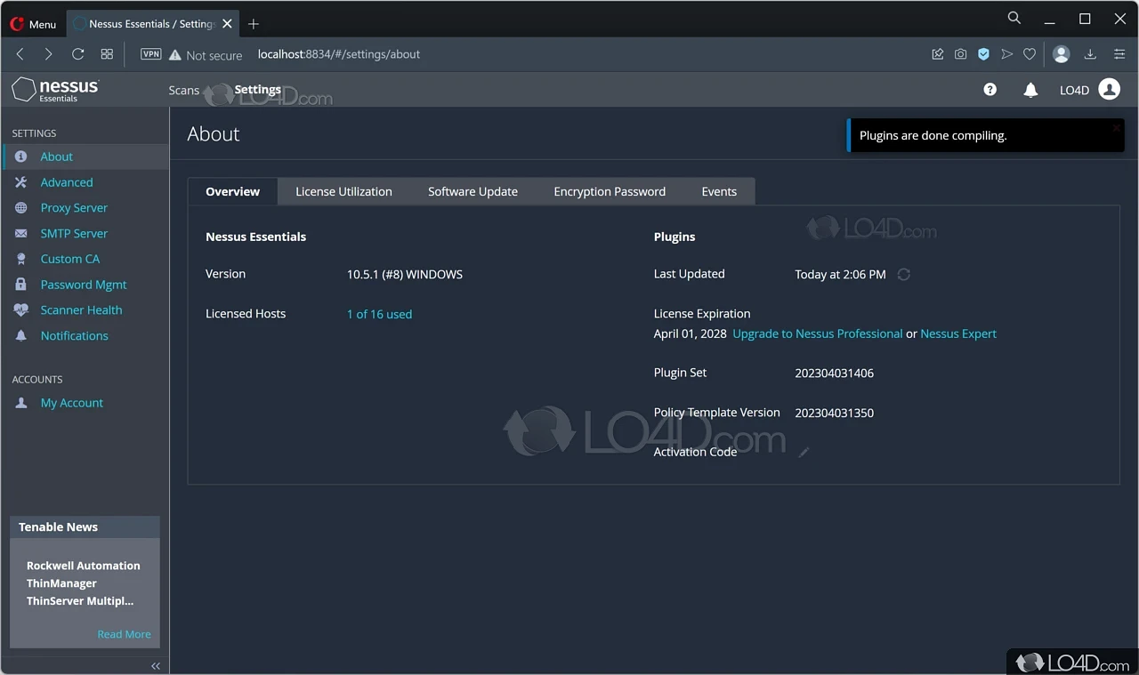The image size is (1139, 675).
Task: Open Proxy Server settings
Action: click(74, 208)
